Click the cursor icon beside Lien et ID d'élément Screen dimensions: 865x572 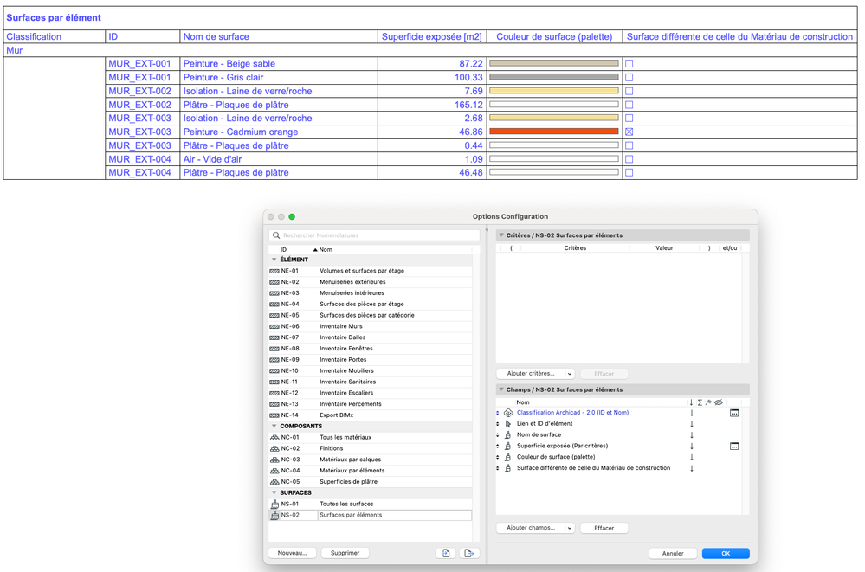508,424
